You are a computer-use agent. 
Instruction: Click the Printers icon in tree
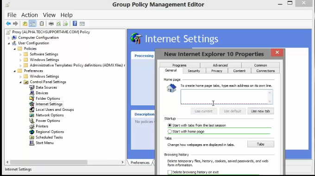click(x=32, y=126)
